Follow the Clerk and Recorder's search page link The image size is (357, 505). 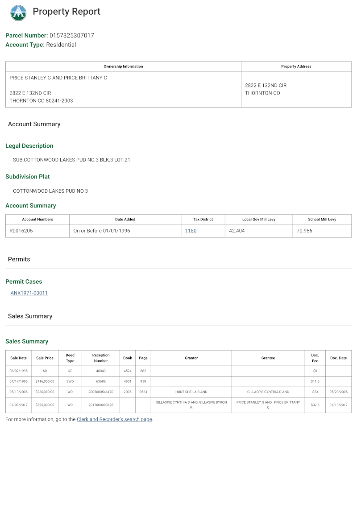[114, 419]
